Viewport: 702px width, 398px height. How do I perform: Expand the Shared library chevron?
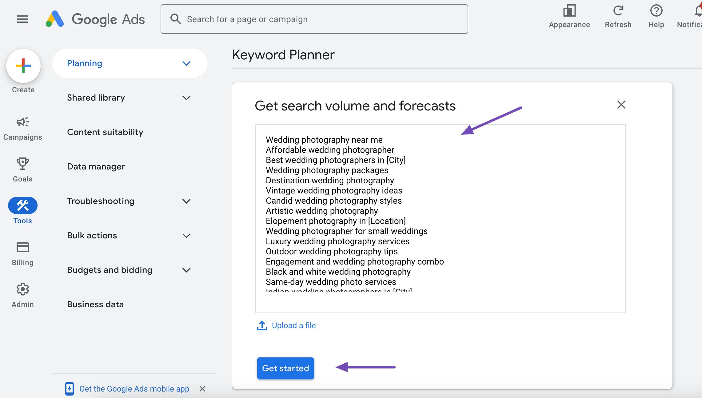click(x=186, y=98)
